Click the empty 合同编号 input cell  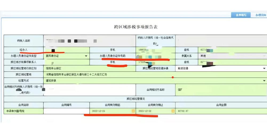[66, 111]
